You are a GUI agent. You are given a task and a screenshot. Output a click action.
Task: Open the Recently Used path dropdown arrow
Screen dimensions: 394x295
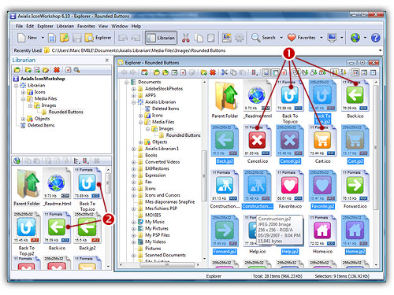(380, 50)
